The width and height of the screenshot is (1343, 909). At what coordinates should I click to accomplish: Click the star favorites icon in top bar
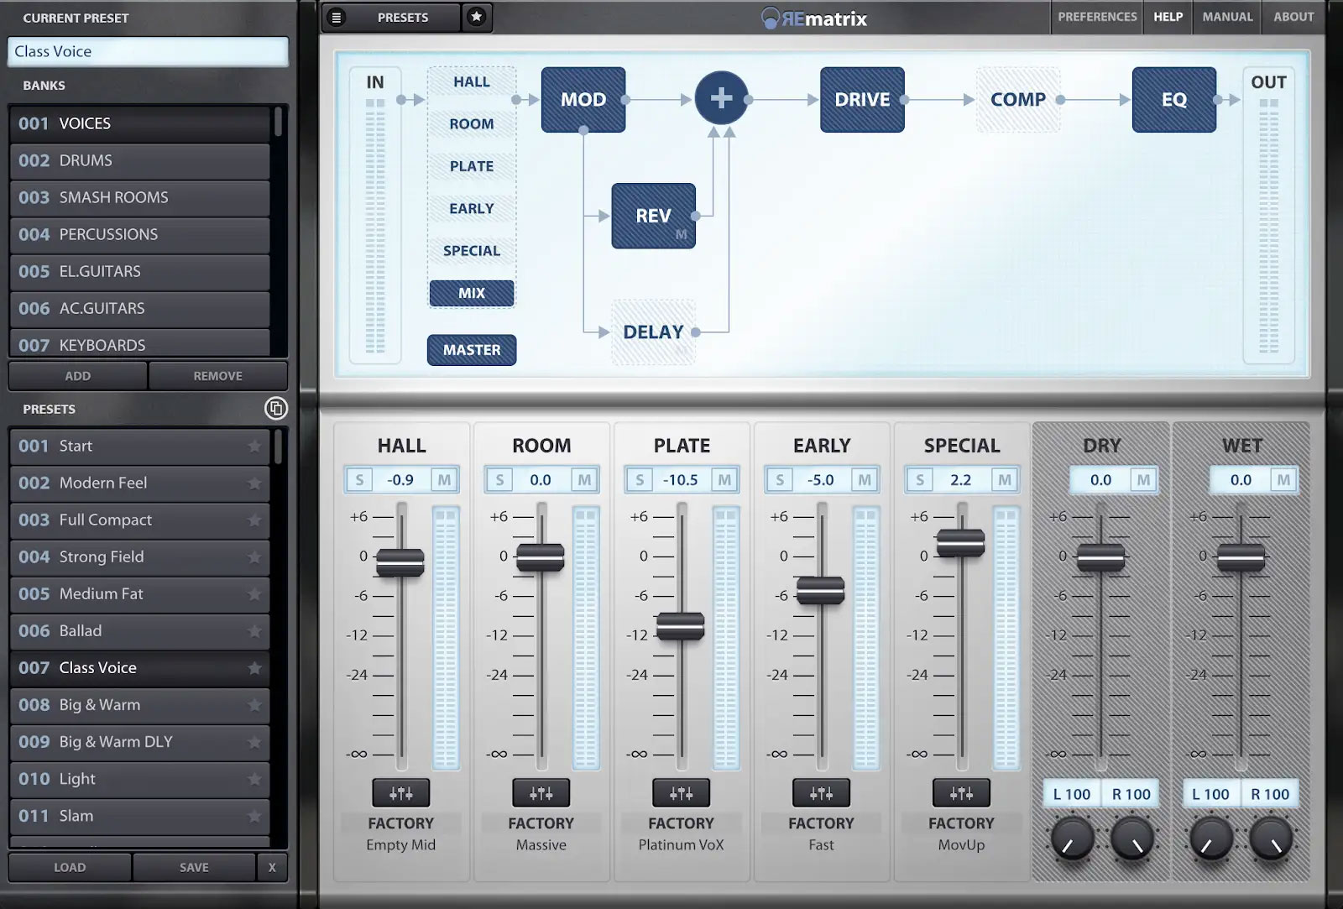pyautogui.click(x=477, y=17)
